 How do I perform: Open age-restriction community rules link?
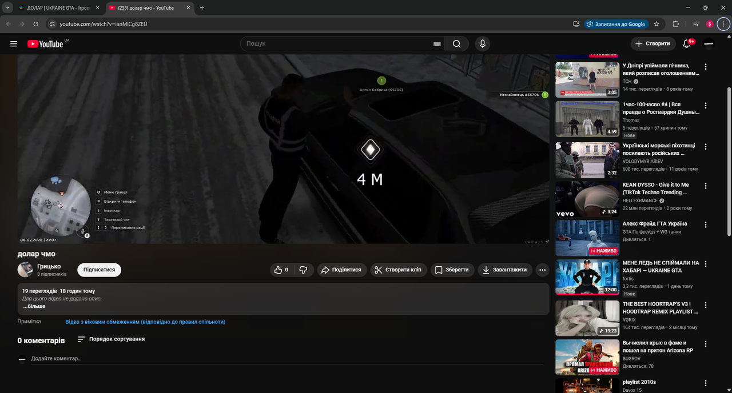click(x=145, y=322)
